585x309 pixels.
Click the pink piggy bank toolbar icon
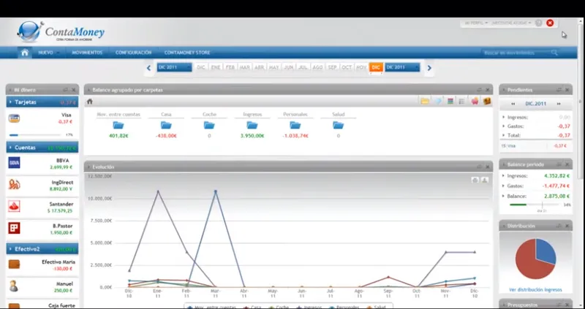click(x=475, y=101)
